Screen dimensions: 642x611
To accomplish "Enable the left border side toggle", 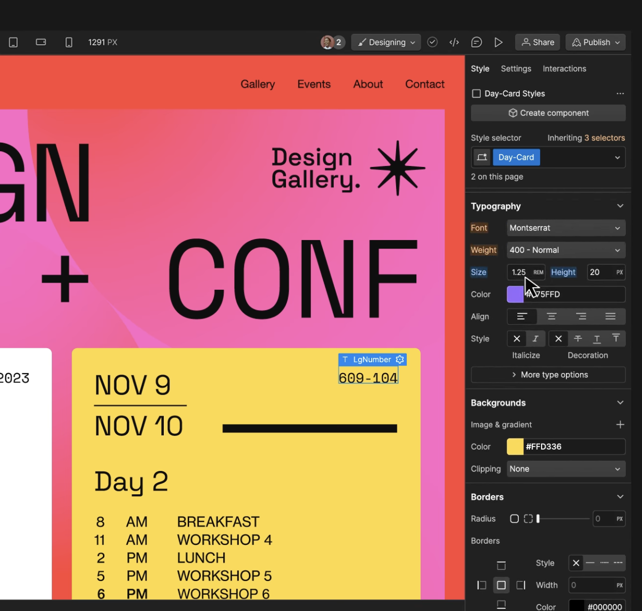I will click(x=481, y=585).
